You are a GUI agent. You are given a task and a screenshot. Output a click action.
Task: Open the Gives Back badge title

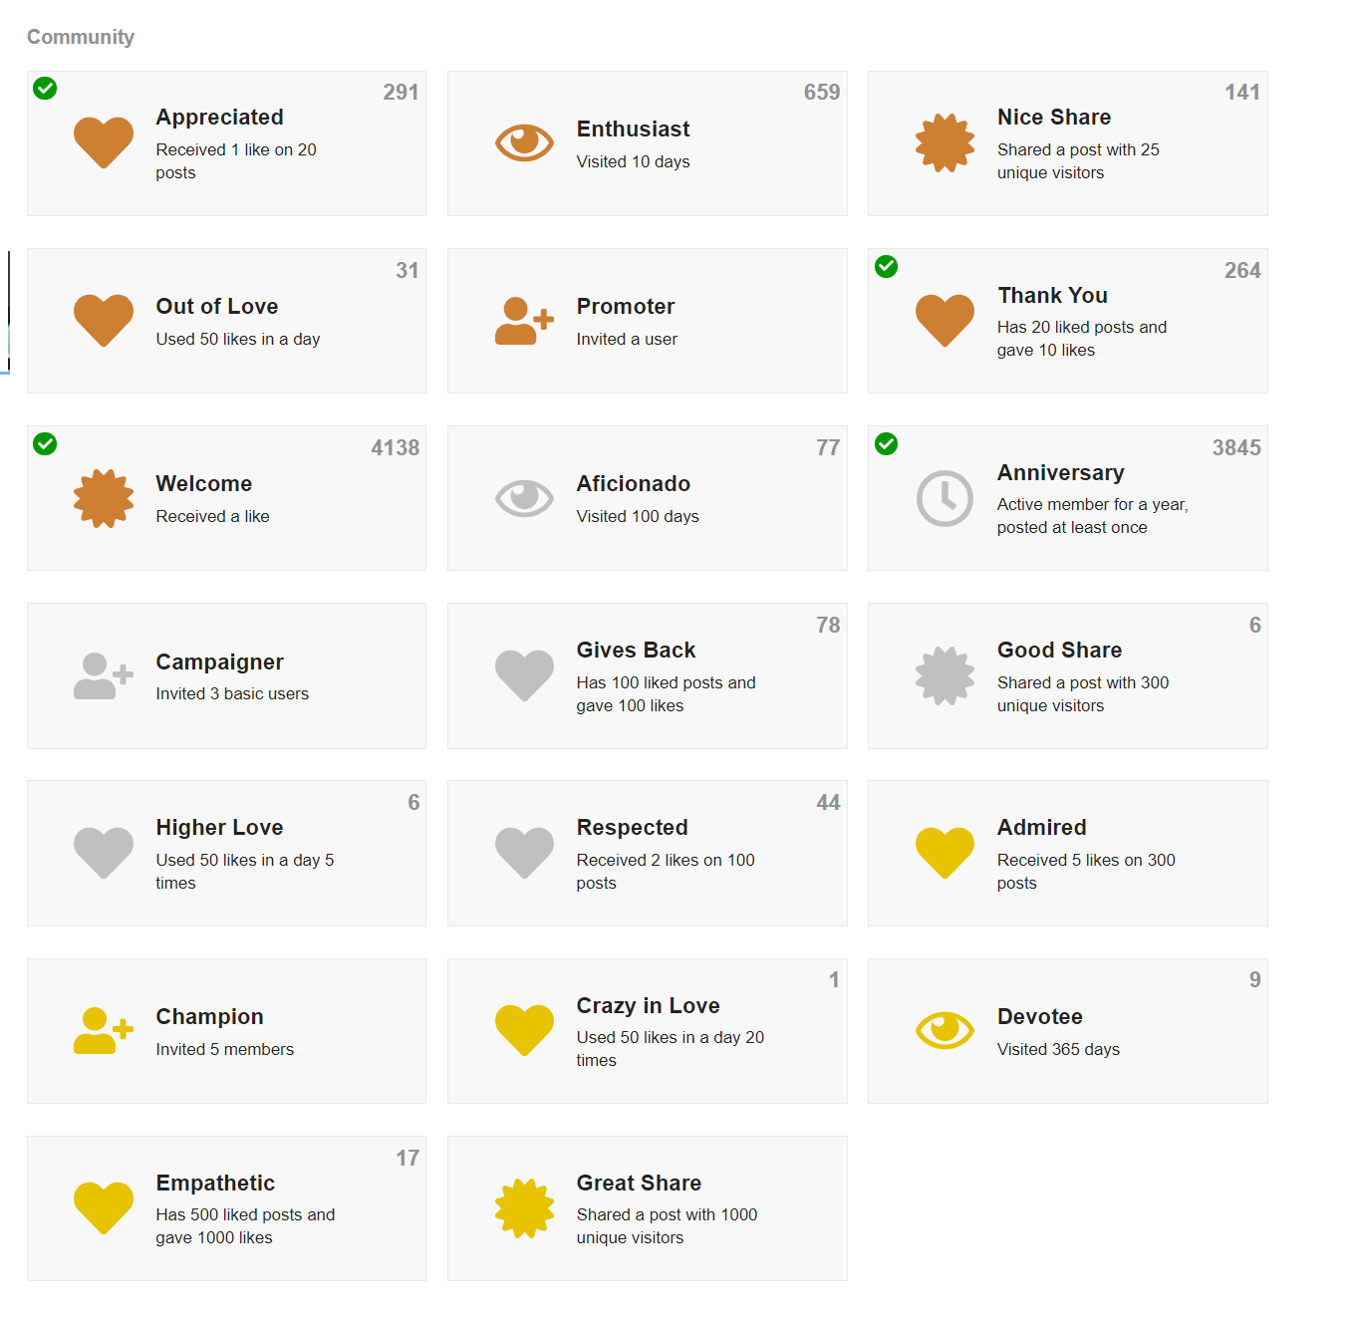(636, 651)
